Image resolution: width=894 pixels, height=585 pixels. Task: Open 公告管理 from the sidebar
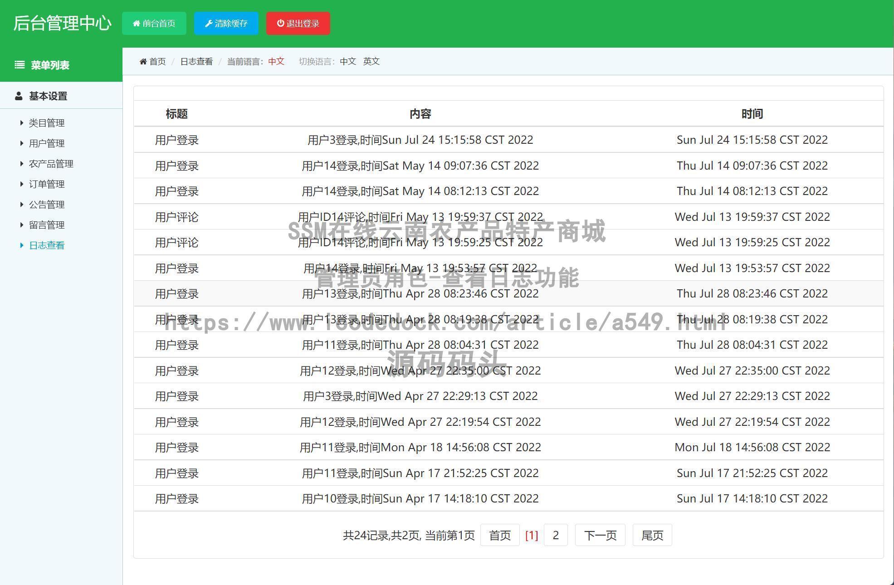click(46, 204)
